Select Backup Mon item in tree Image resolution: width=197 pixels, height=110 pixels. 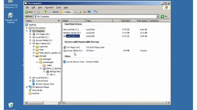click(x=55, y=71)
